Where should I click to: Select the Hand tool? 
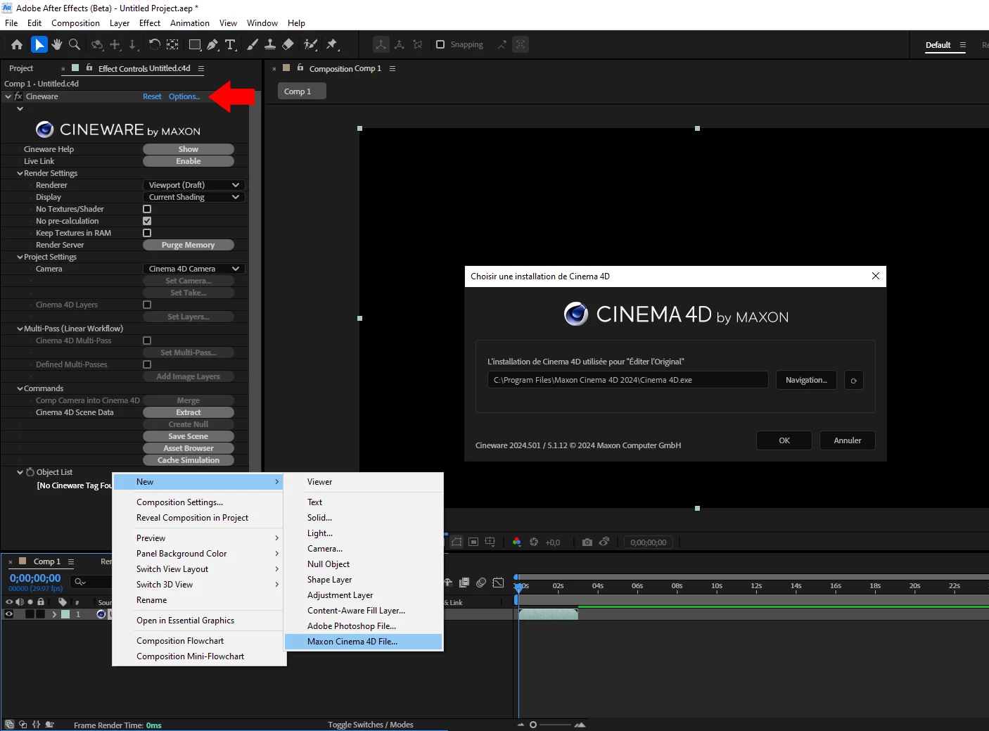click(57, 44)
